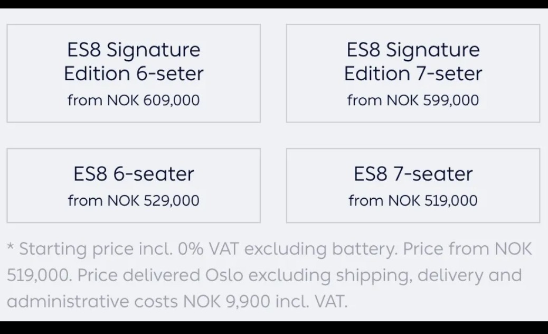Click the asterisk starting the footnote
The width and height of the screenshot is (548, 334).
(11, 247)
